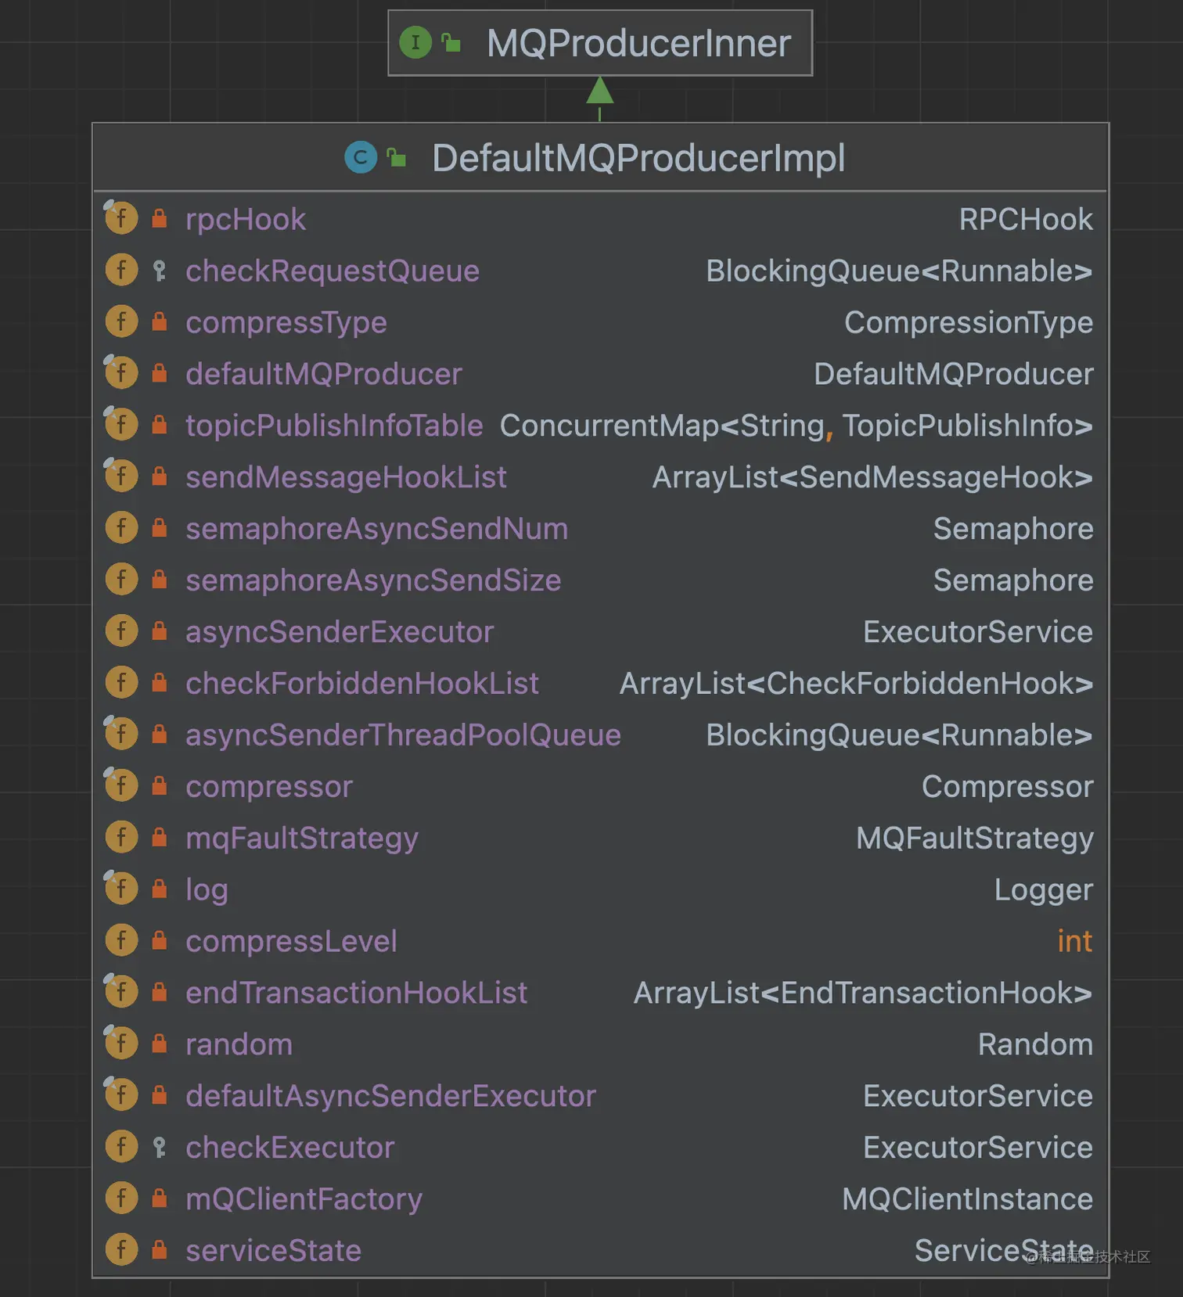Click the MQClientInstance type label

tap(967, 1198)
